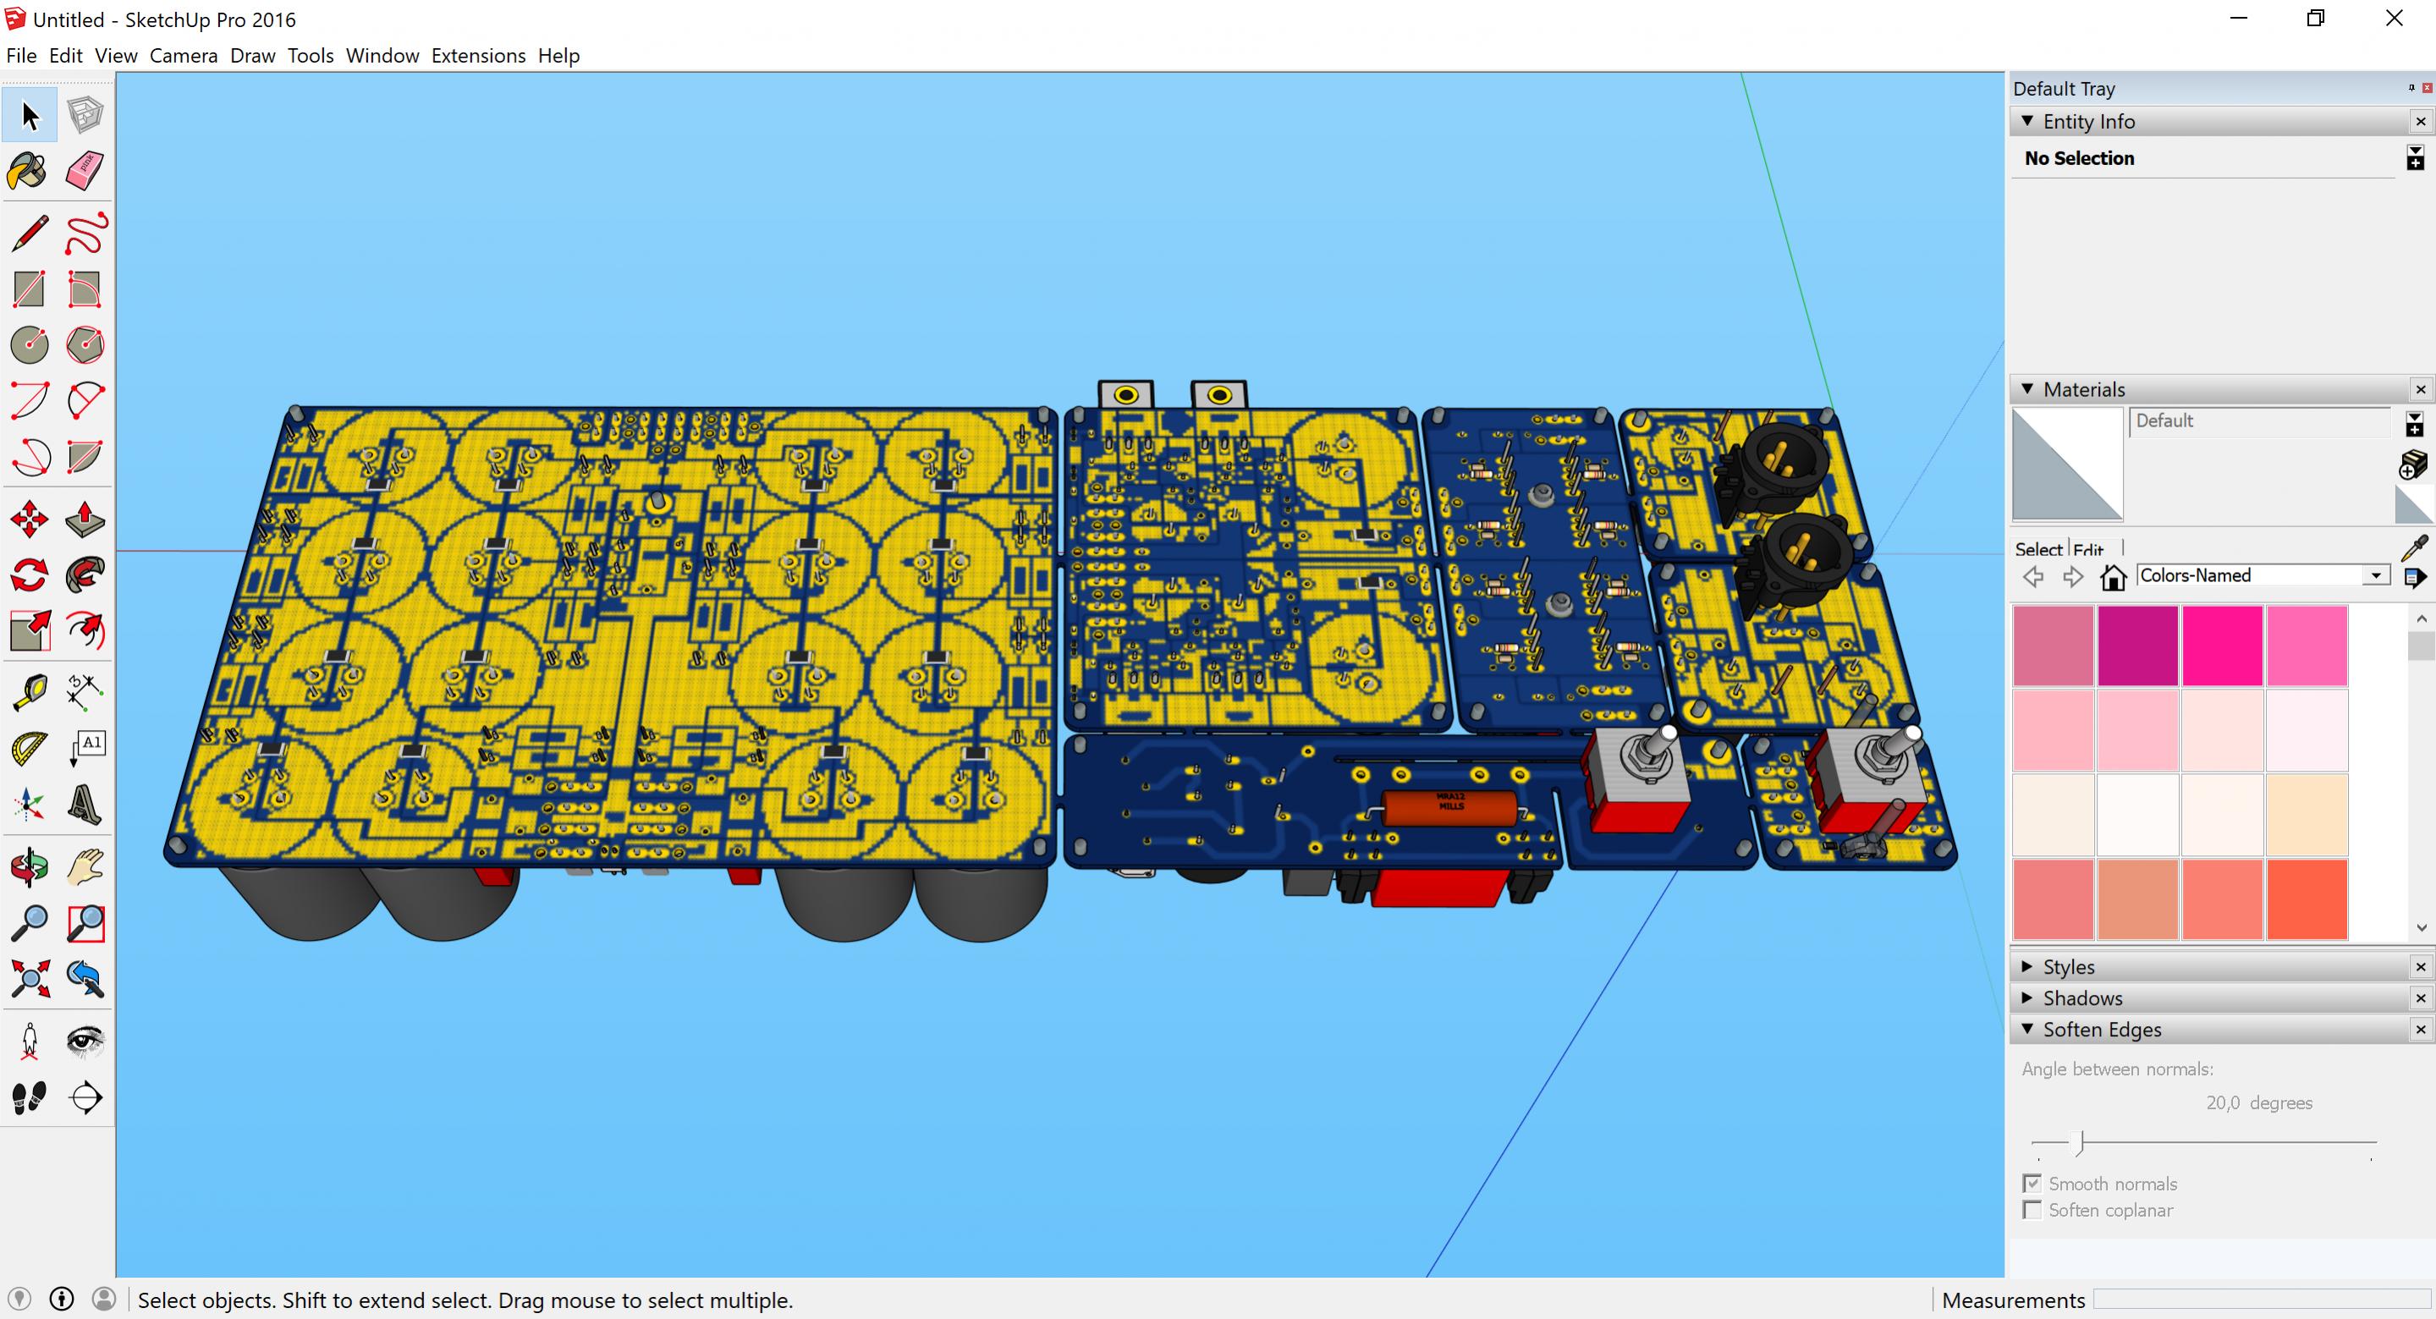Expand the Shadows panel

[2026, 997]
